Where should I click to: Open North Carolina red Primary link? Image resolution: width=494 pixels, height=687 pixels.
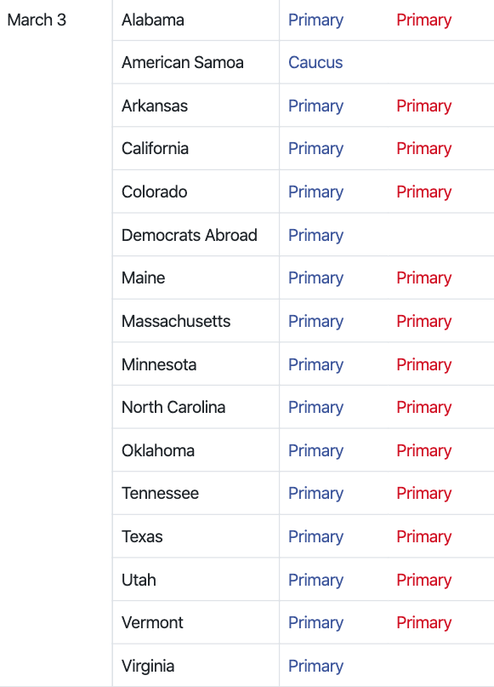coord(423,407)
